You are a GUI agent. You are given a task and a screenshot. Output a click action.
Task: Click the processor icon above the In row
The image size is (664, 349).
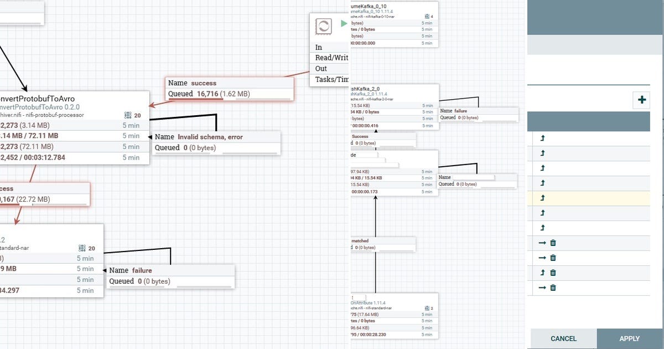323,26
